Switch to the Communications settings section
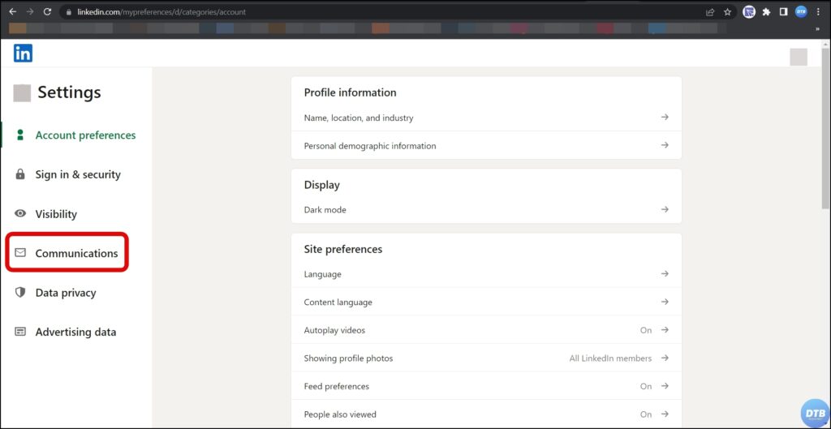The image size is (831, 429). point(76,253)
